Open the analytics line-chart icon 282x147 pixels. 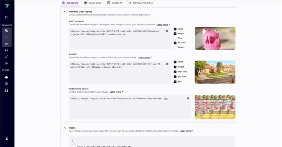pyautogui.click(x=6, y=57)
